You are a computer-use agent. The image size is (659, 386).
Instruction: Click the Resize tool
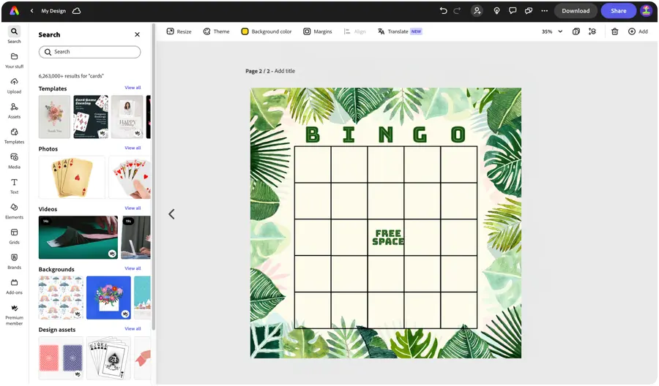pos(179,31)
